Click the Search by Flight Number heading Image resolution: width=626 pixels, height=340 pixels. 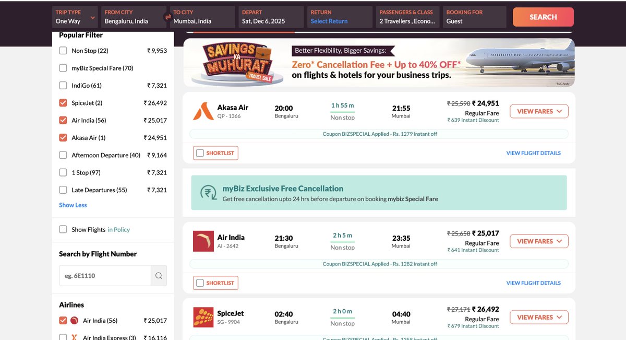click(x=98, y=254)
